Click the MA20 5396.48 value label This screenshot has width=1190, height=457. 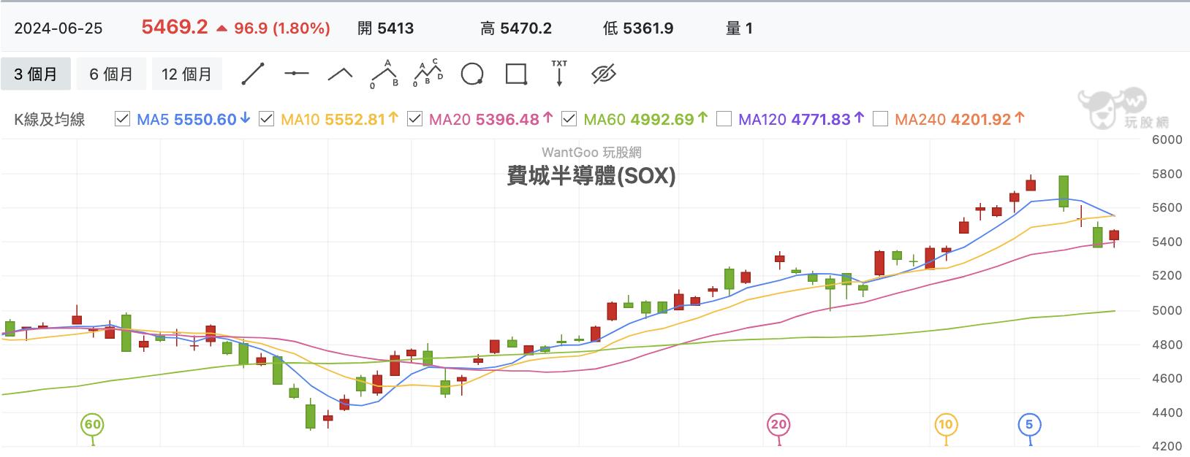tap(490, 119)
